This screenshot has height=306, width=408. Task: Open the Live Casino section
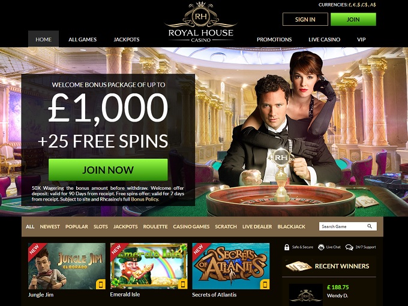coord(324,40)
